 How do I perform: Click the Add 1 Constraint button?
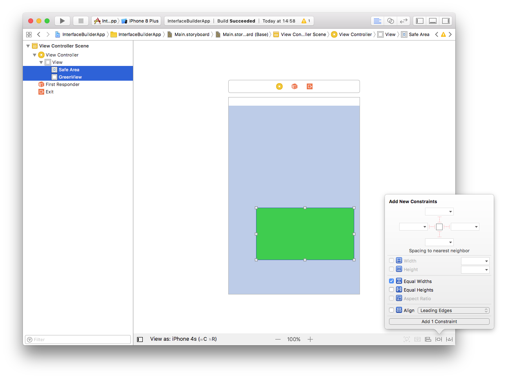click(439, 321)
